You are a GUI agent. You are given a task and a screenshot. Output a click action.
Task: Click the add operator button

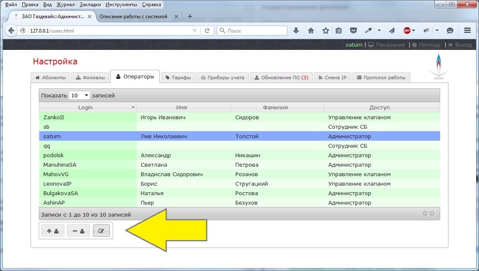click(x=53, y=231)
